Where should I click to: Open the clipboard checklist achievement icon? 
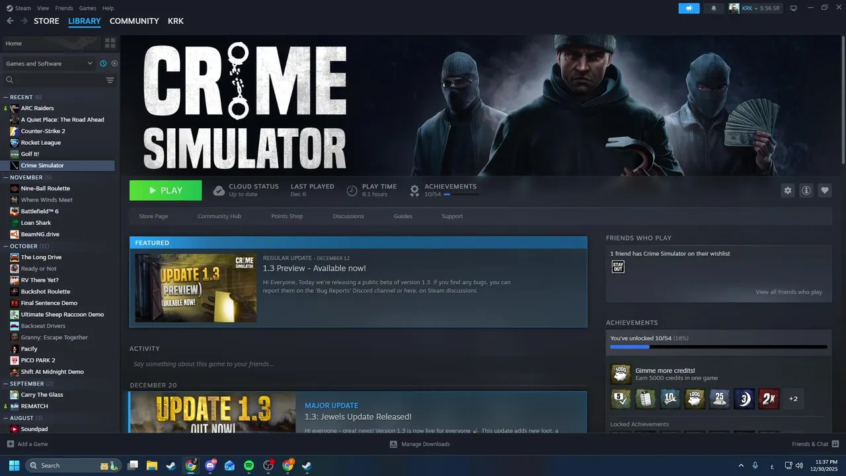pos(646,399)
